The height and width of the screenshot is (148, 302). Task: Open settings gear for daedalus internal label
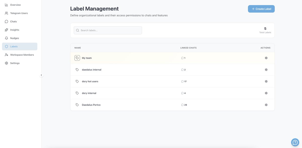click(x=266, y=70)
